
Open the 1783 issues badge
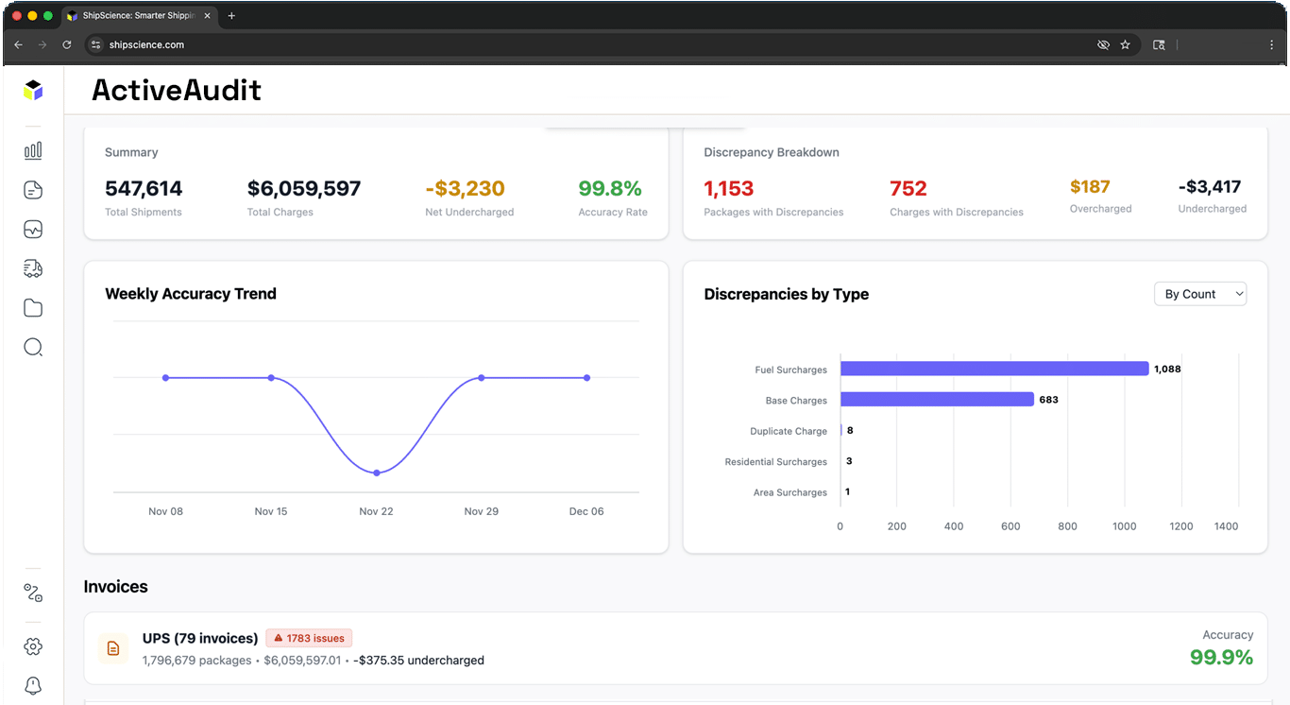(x=308, y=638)
